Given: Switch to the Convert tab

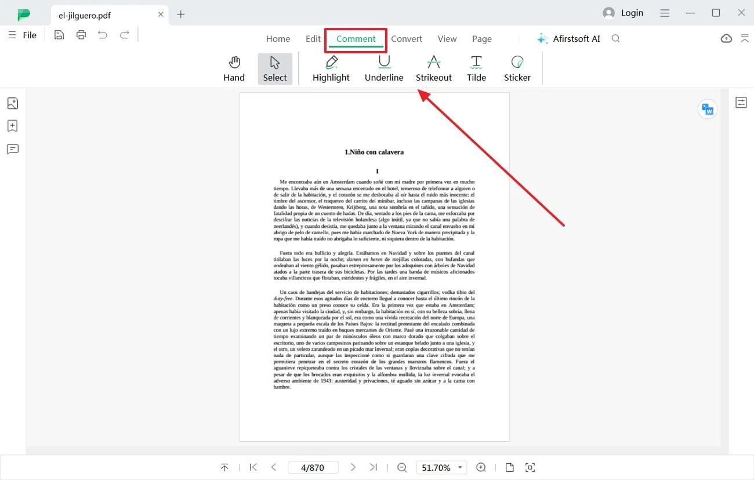Looking at the screenshot, I should [407, 39].
